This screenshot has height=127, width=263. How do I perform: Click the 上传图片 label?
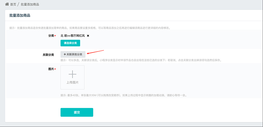pyautogui.click(x=72, y=82)
